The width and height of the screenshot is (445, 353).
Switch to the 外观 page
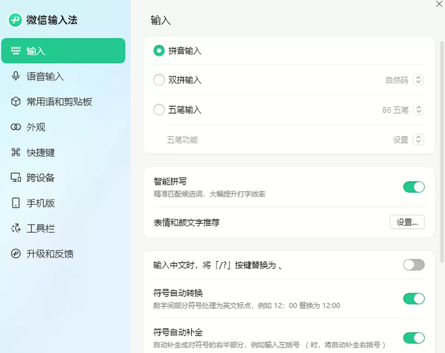point(63,127)
